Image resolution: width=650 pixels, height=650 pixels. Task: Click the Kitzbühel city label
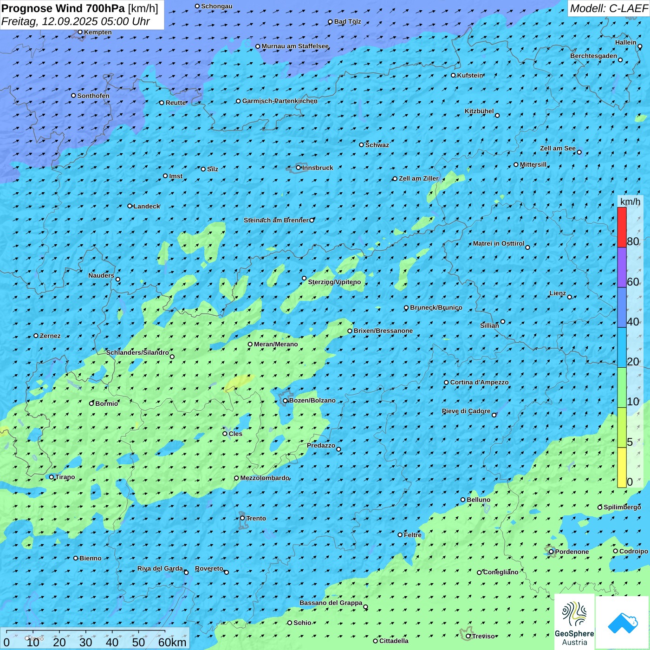[479, 111]
